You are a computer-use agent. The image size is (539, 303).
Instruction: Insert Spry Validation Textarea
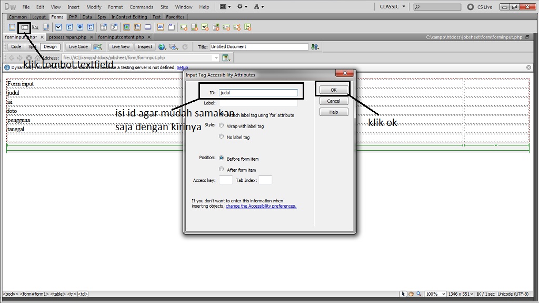[x=194, y=27]
